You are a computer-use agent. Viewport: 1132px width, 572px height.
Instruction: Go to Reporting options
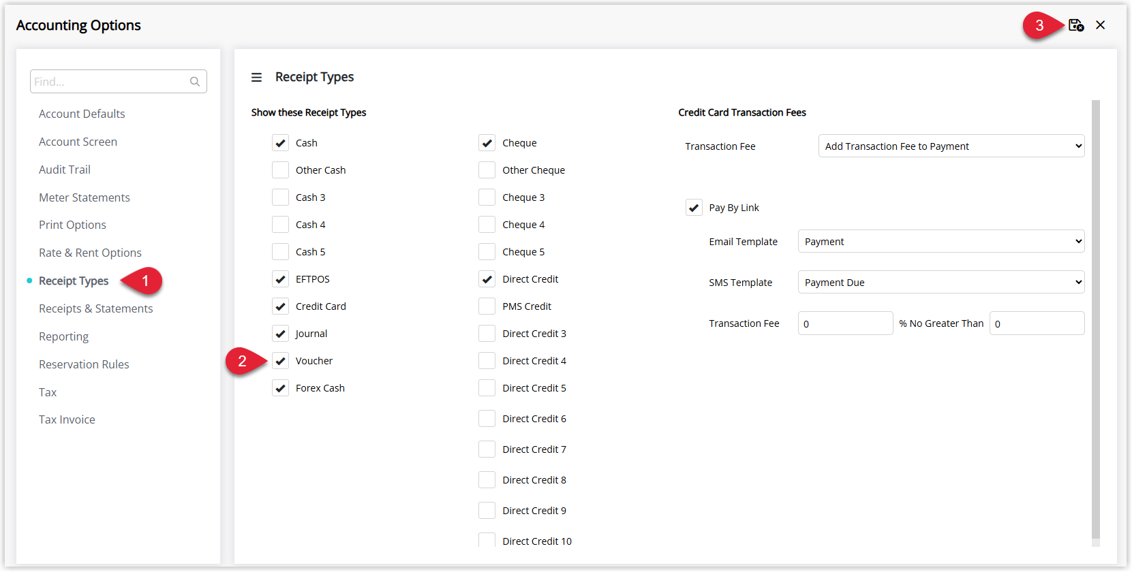(63, 336)
